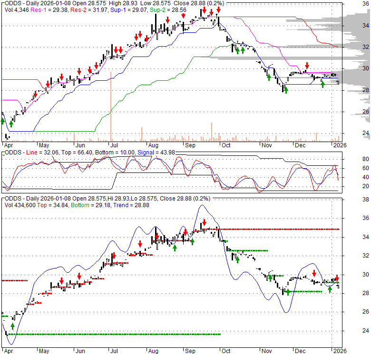Click the red sell arrow in December on top chart
Image resolution: width=371 pixels, height=354 pixels.
tap(307, 66)
